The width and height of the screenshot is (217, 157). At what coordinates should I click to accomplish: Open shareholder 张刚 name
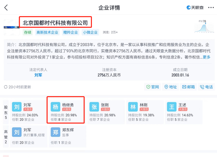[x=105, y=105]
